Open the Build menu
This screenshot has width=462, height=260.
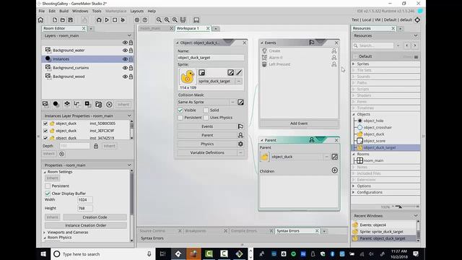(x=64, y=12)
